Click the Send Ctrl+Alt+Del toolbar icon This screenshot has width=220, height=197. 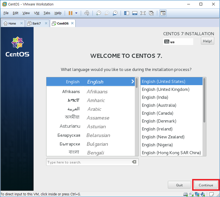tap(87, 13)
